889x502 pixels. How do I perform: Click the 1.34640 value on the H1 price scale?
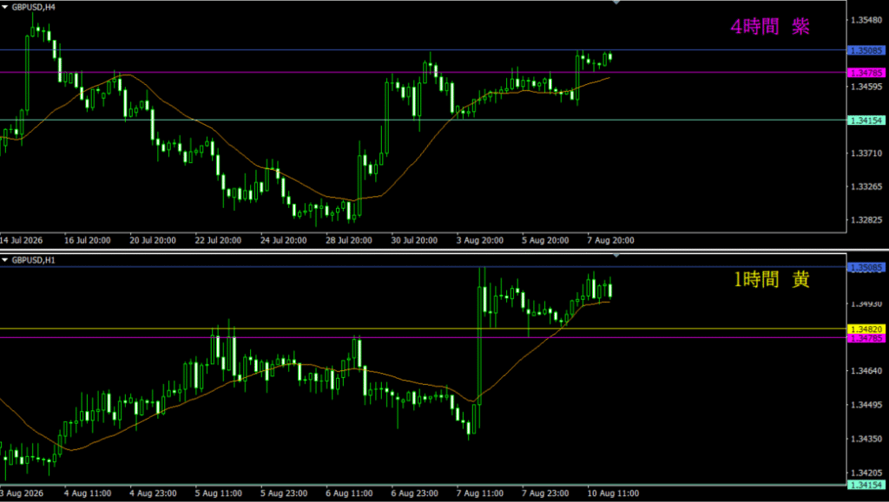click(867, 371)
